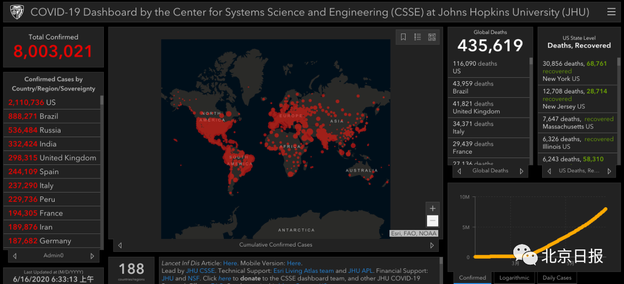Select United Kingdom row with 41,821 deaths
Image resolution: width=624 pixels, height=284 pixels.
pos(489,107)
